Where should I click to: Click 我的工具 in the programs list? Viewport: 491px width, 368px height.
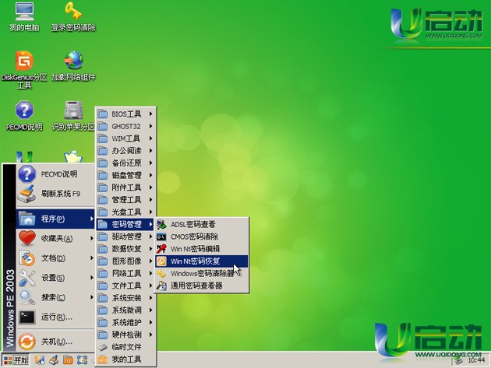(125, 359)
